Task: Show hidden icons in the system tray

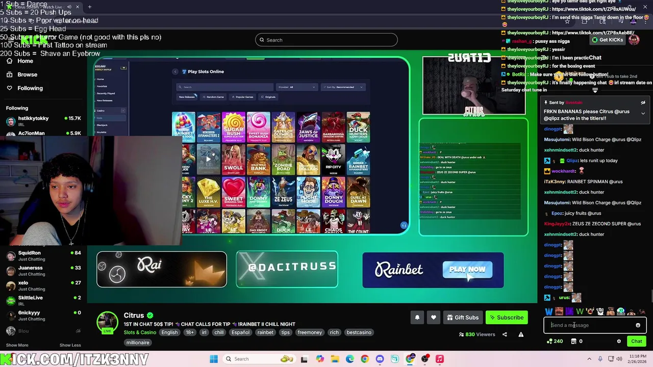Action: pyautogui.click(x=589, y=359)
